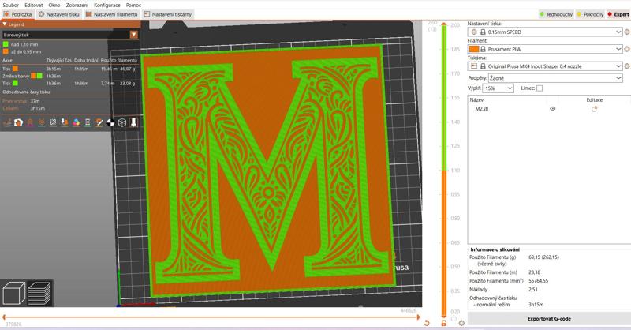Toggle the lock icon under the layer slider
Image resolution: width=631 pixels, height=330 pixels.
click(444, 323)
